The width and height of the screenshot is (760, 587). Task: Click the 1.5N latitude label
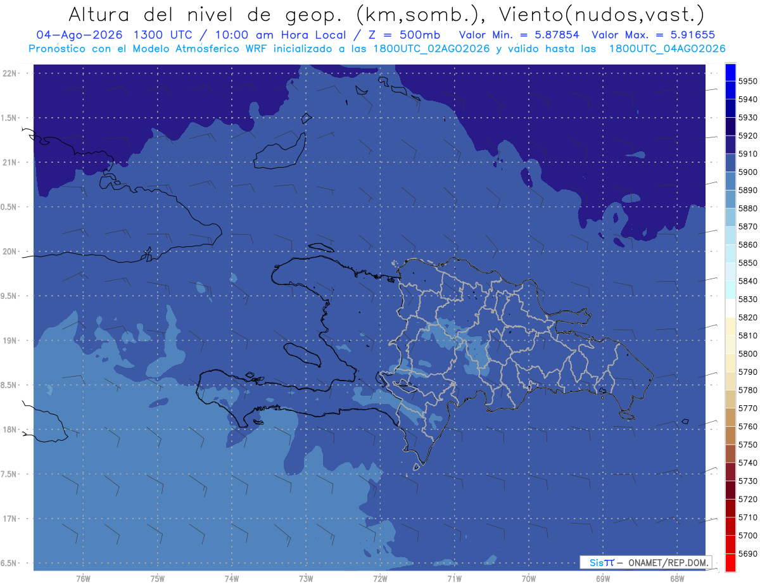click(x=8, y=118)
